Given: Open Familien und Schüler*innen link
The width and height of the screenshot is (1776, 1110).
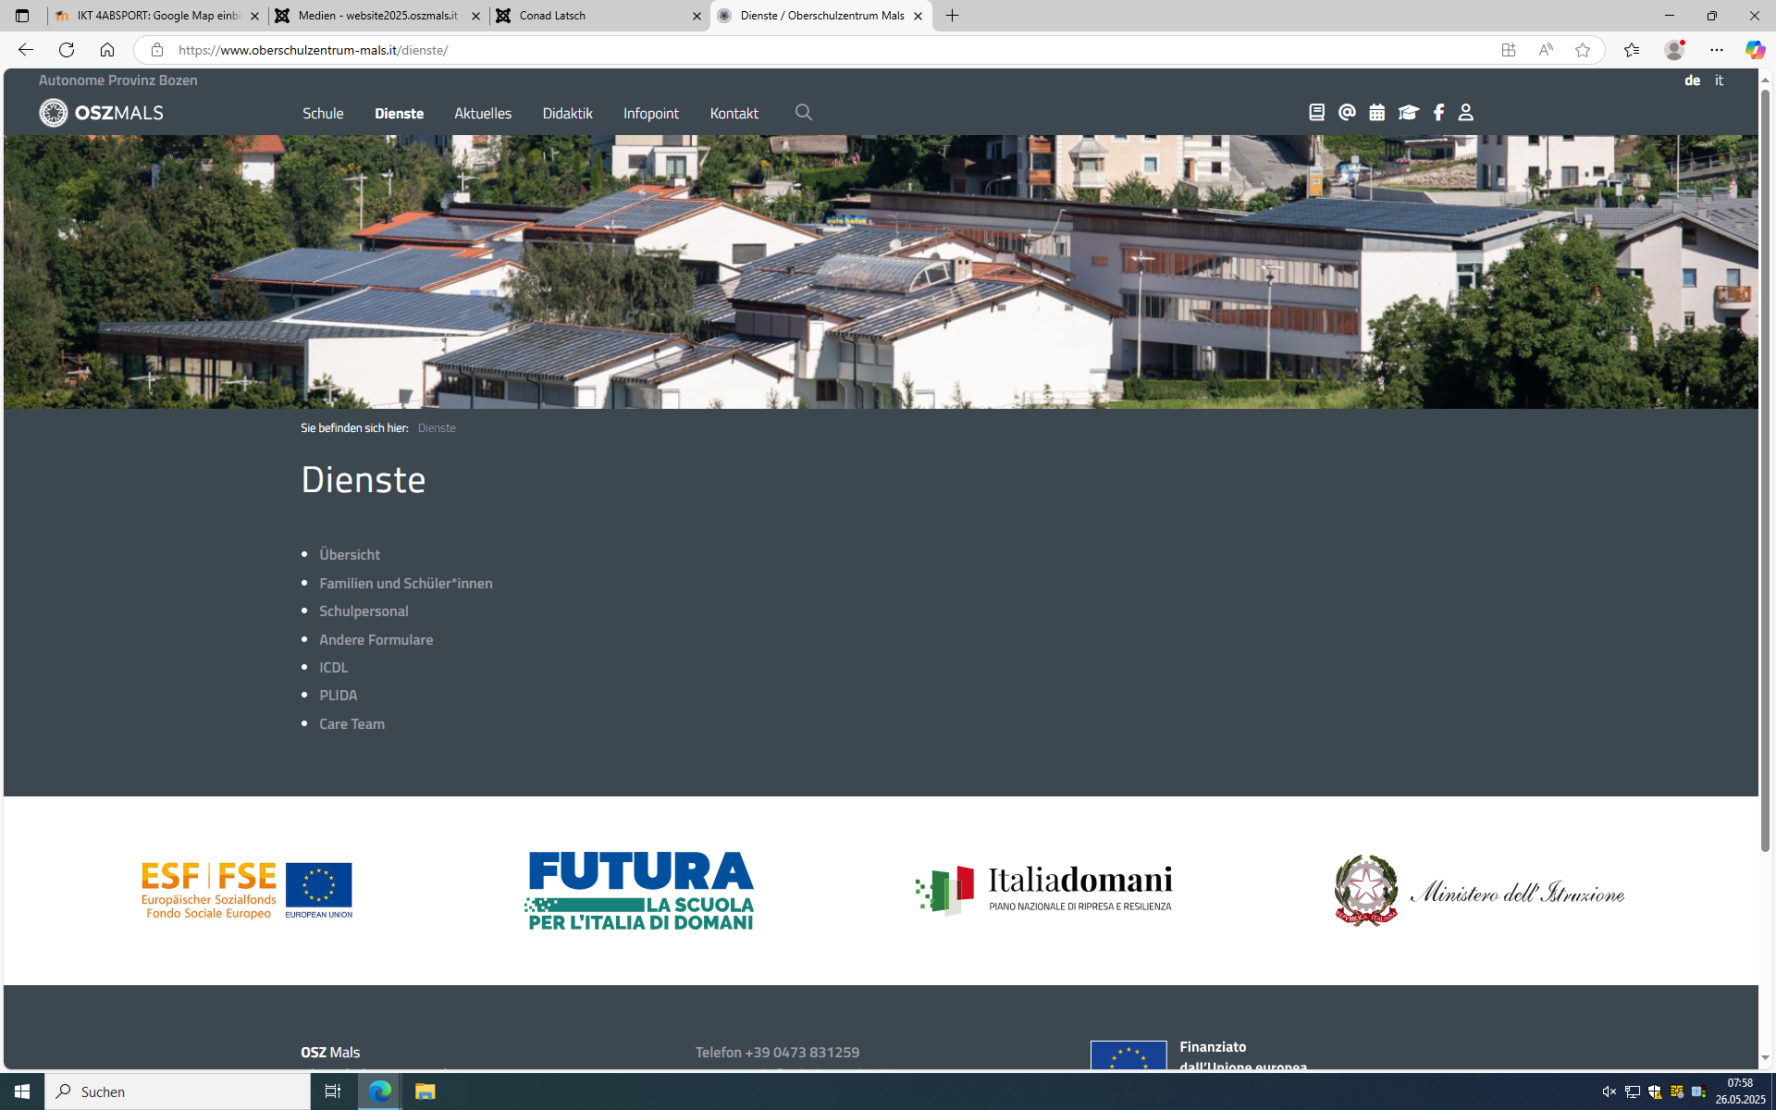Looking at the screenshot, I should tap(406, 583).
